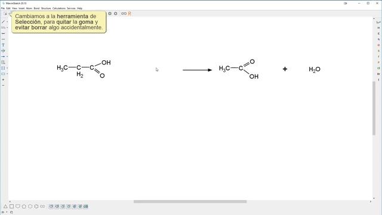The image size is (382, 215).
Task: Pick Carbon from the atom toolbar
Action: pos(378,33)
